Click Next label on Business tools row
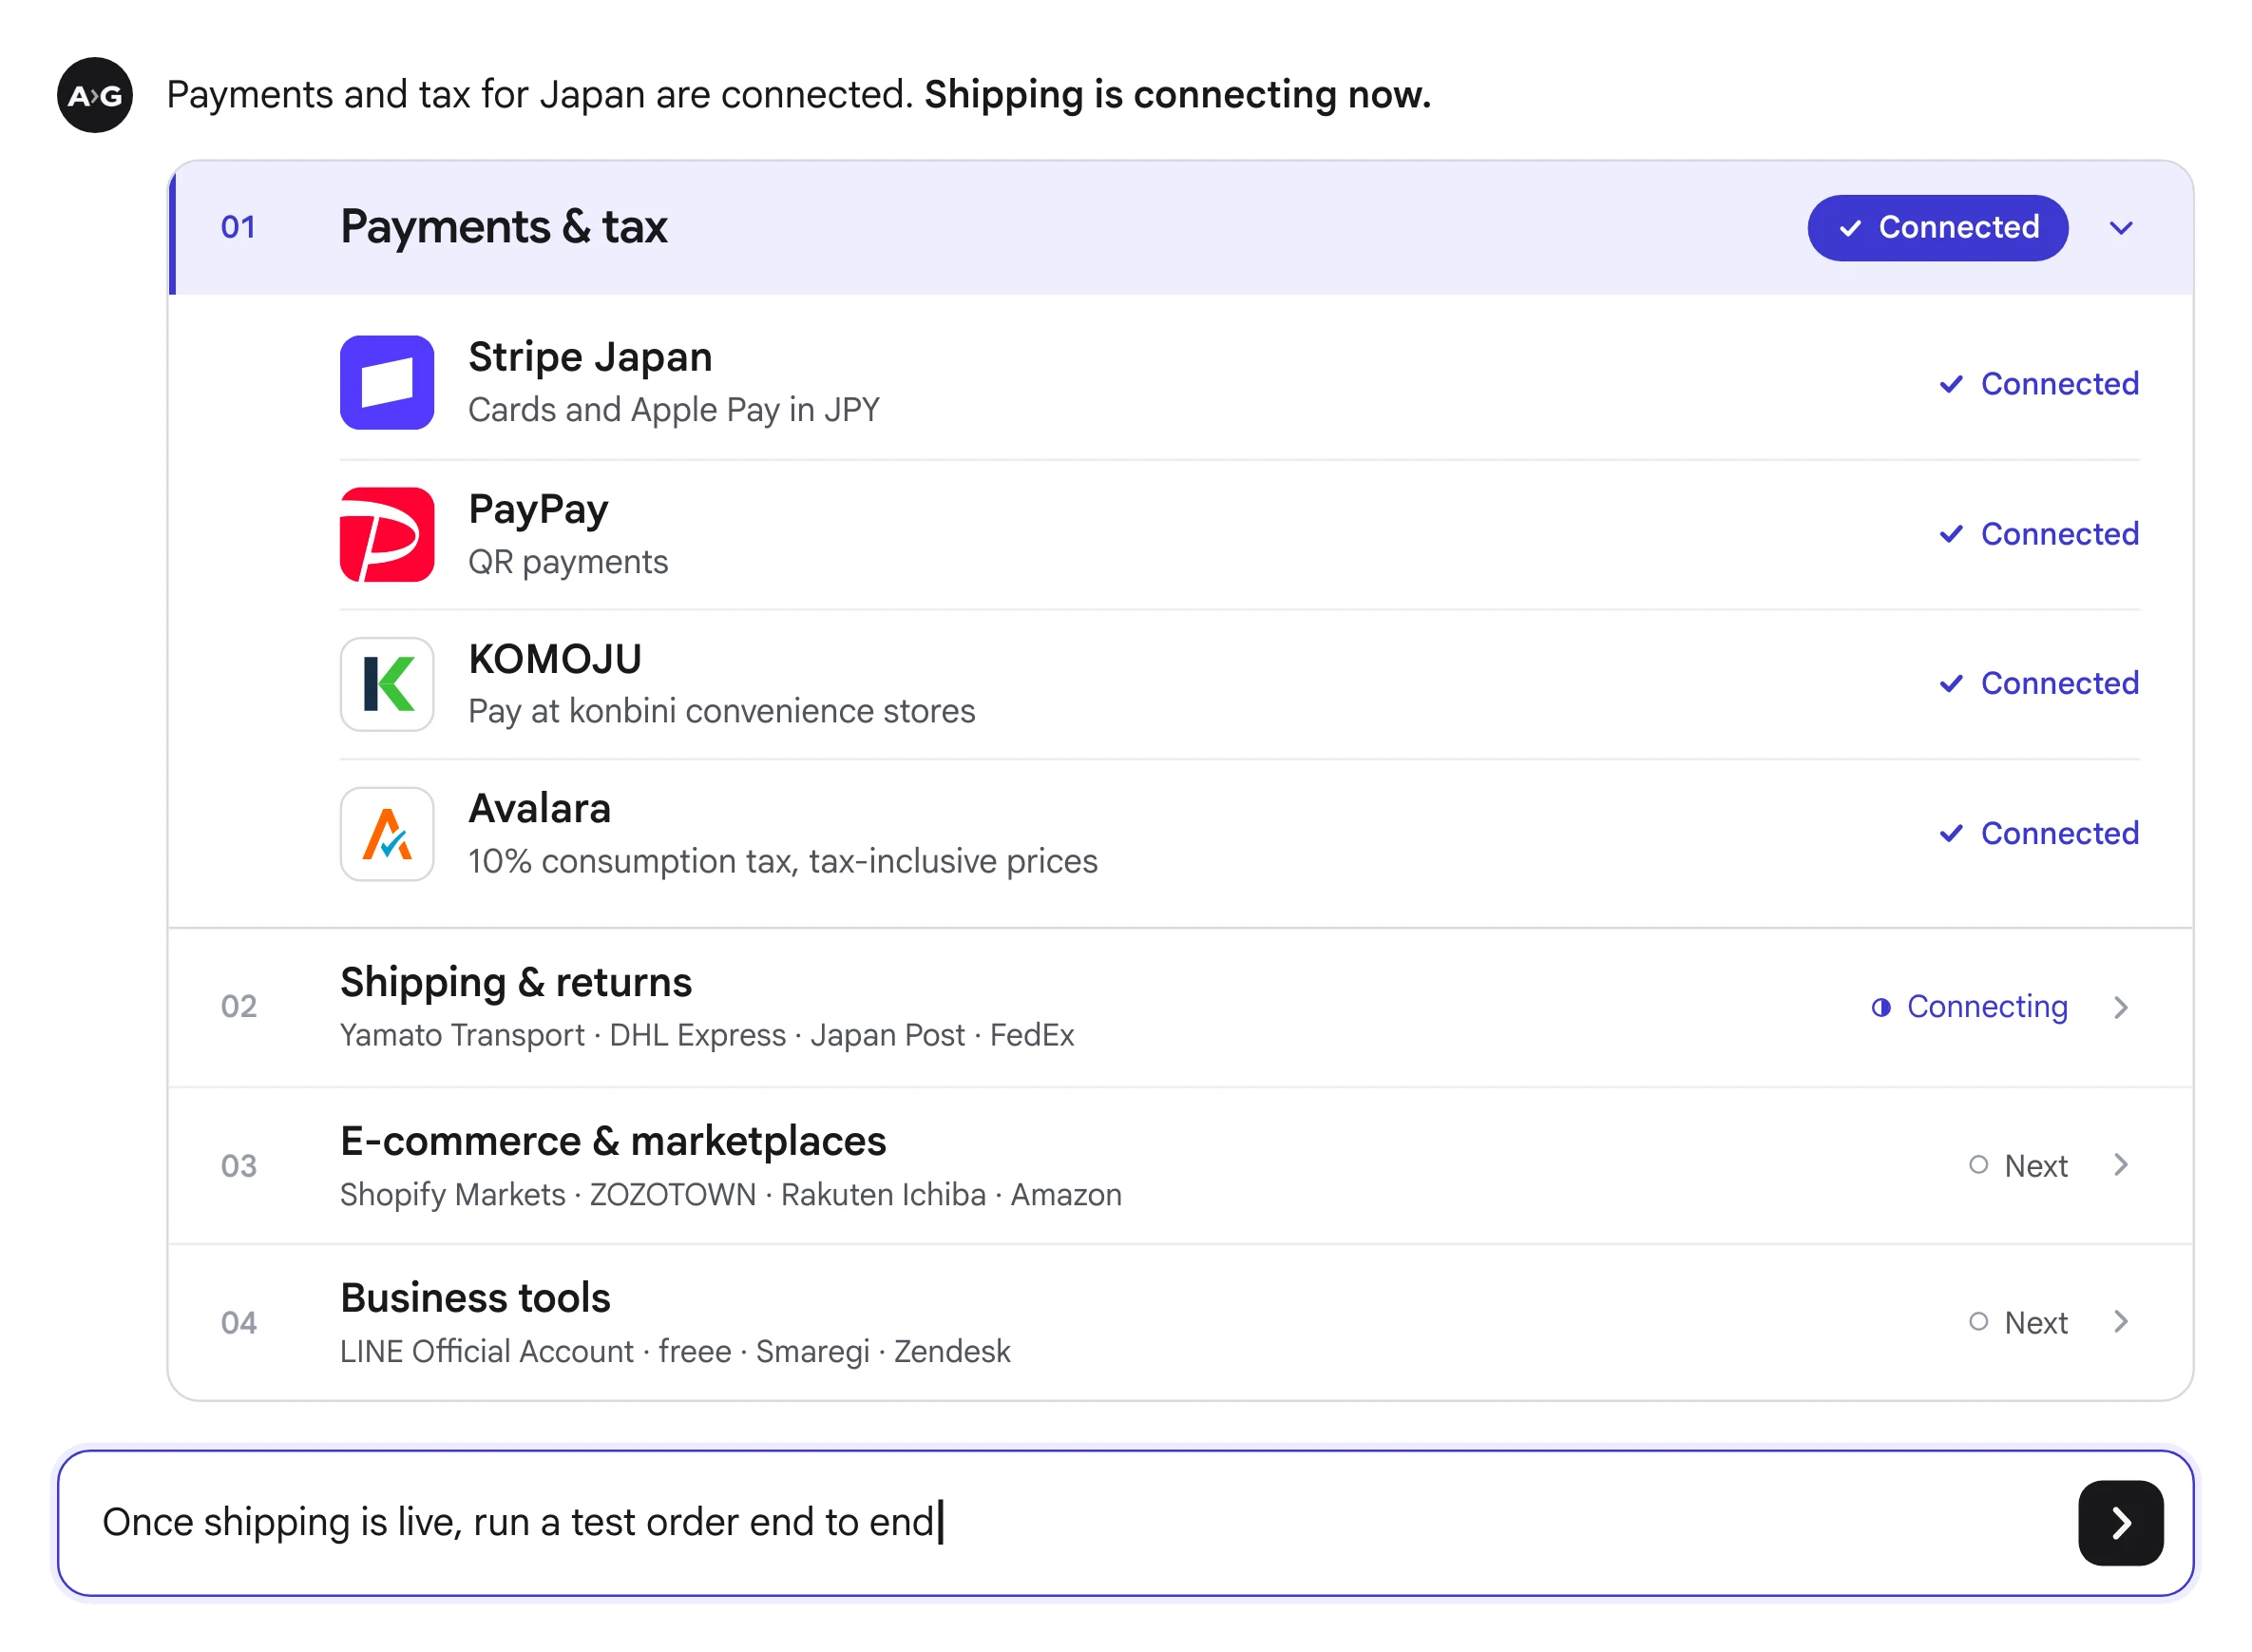2252x1652 pixels. click(2036, 1323)
